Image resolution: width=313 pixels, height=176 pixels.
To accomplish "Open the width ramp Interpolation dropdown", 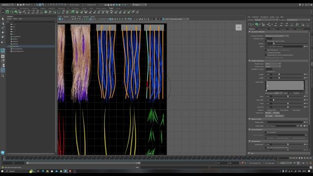I will [x=278, y=93].
